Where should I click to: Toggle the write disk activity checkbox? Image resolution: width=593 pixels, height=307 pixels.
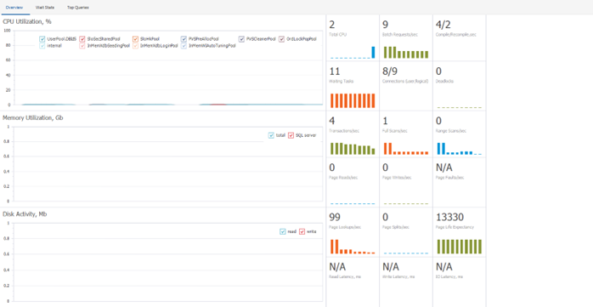pos(302,231)
